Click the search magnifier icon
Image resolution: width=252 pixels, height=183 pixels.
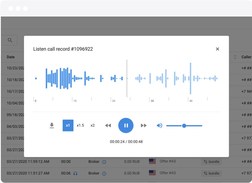pos(10,40)
